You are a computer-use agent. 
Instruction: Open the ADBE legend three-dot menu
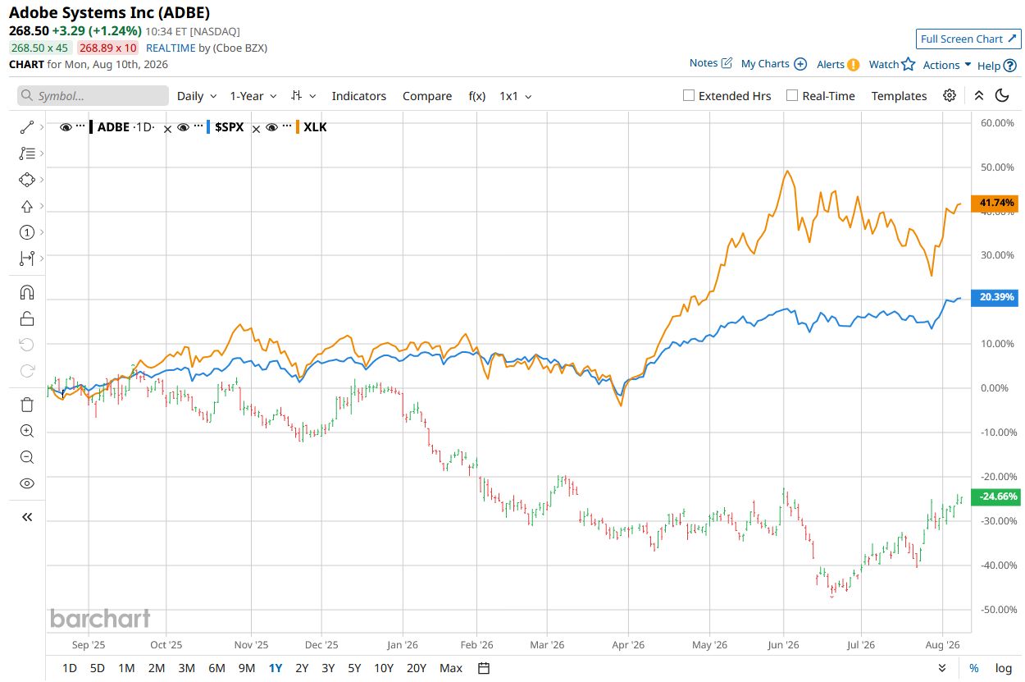[80, 127]
